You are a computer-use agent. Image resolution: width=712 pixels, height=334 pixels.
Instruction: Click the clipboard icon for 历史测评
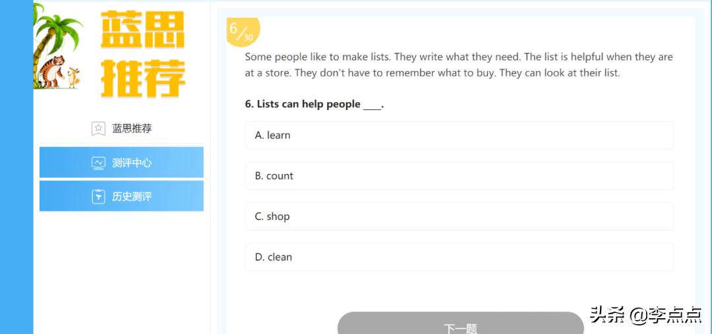(x=98, y=196)
